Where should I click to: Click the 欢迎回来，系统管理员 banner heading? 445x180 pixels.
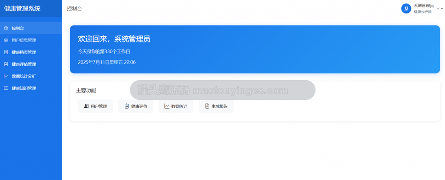click(x=114, y=39)
